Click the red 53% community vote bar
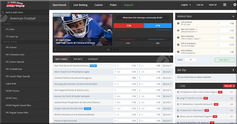This screenshot has height=124, width=237. tap(129, 26)
